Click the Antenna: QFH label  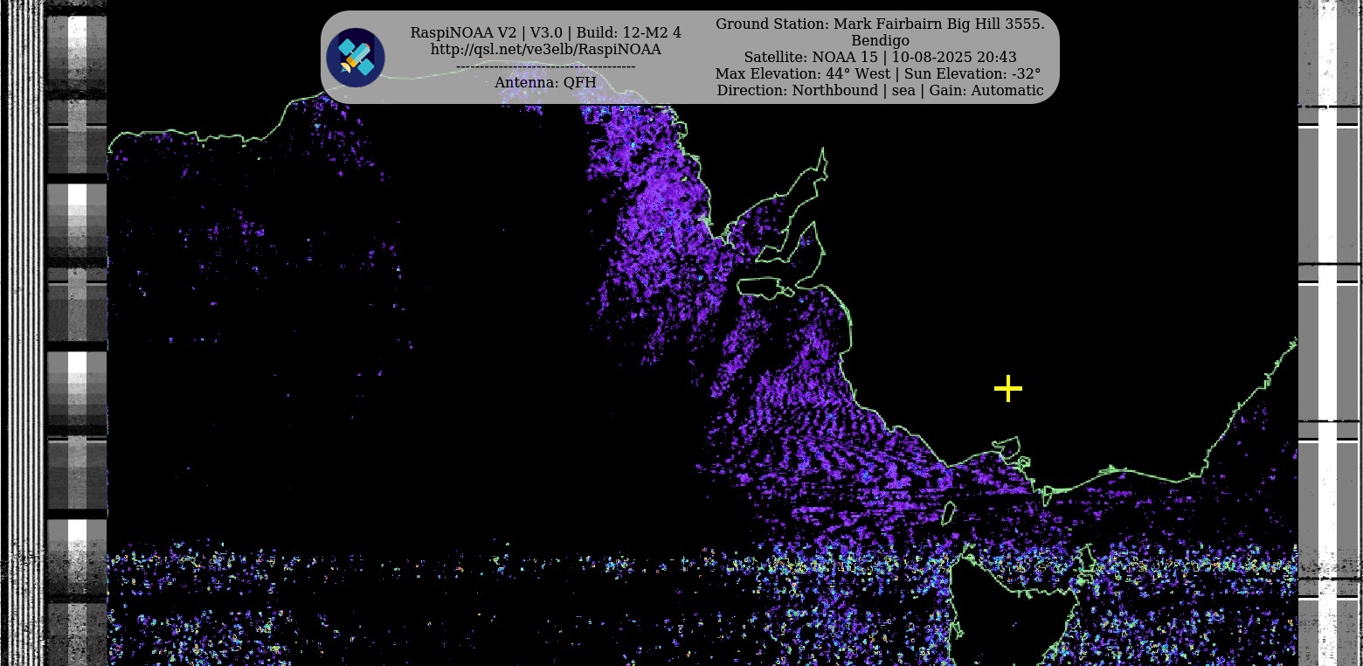tap(545, 82)
